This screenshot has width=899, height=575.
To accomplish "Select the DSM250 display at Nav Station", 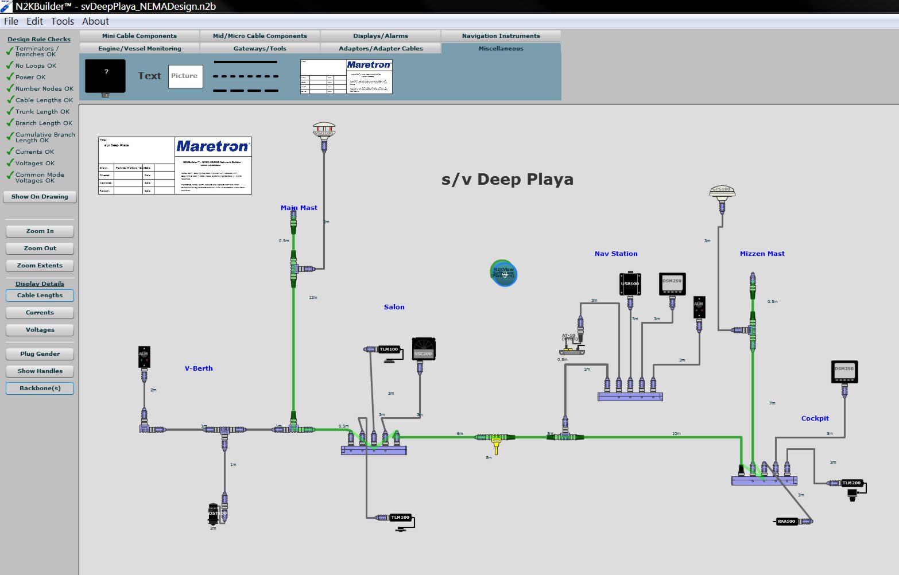I will tap(672, 283).
